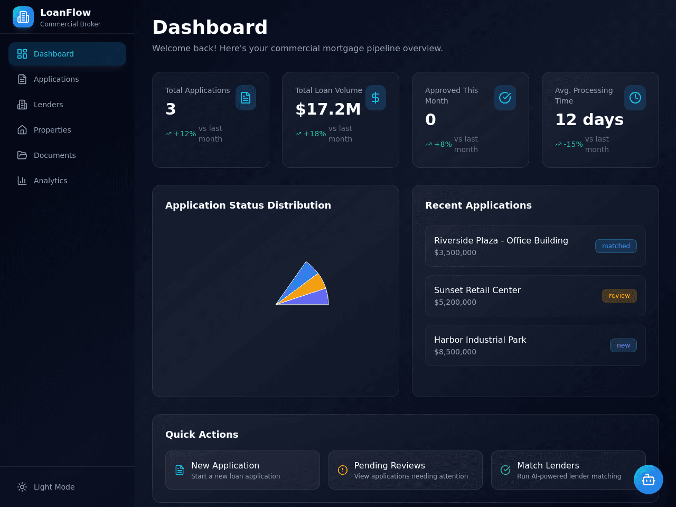Screen dimensions: 676x507
Task: Click the $8,500,000 loan amount
Action: [455, 352]
